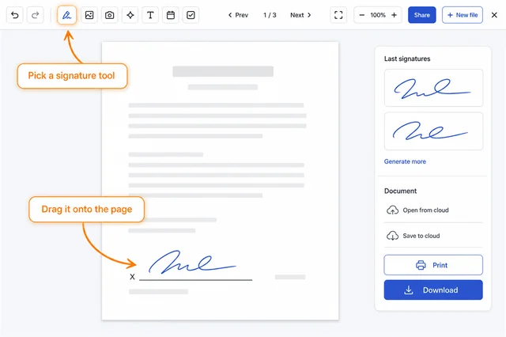Zoom in with the plus button
The height and width of the screenshot is (337, 506).
394,15
